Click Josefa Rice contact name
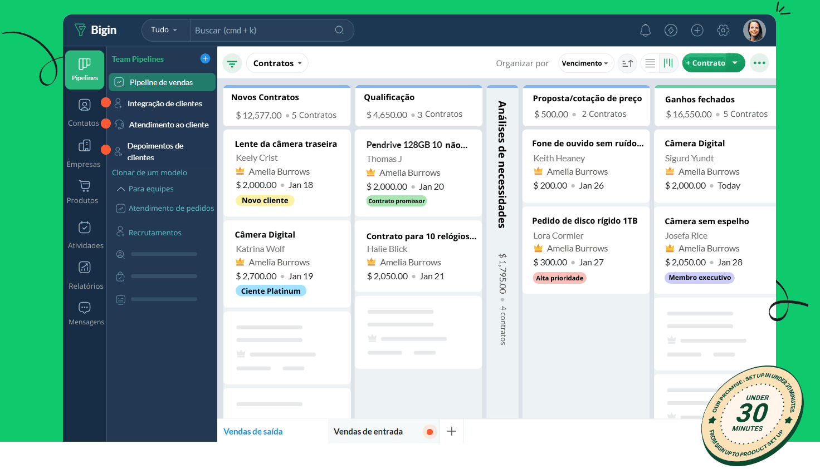This screenshot has width=820, height=469. click(686, 236)
